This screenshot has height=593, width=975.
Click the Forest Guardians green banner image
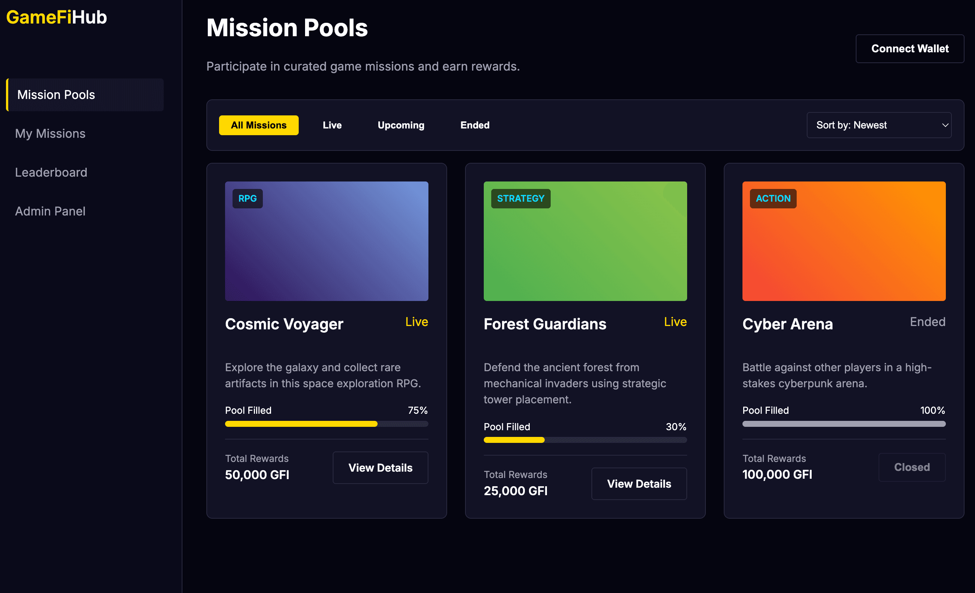click(x=585, y=241)
